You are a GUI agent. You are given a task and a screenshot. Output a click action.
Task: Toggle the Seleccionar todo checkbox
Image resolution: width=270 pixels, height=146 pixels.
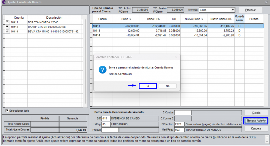tap(7, 111)
